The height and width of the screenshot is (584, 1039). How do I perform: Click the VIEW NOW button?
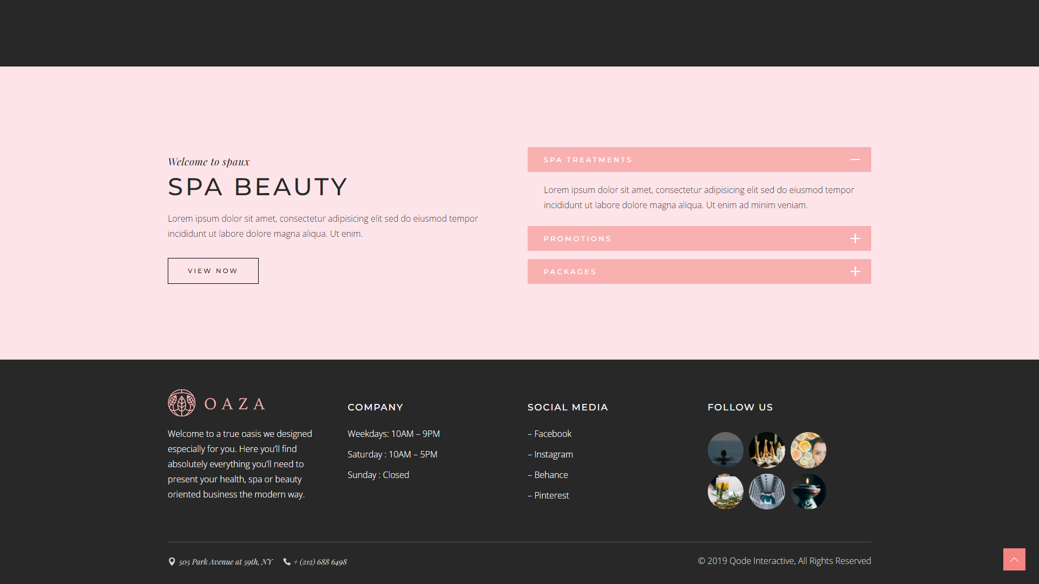tap(213, 271)
